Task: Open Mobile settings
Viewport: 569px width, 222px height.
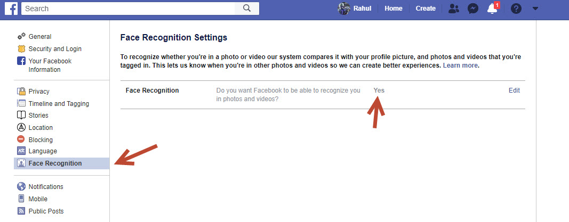Action: point(38,199)
